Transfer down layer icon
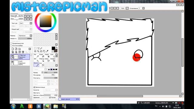This screenshot has width=194, height=109. [13, 52]
